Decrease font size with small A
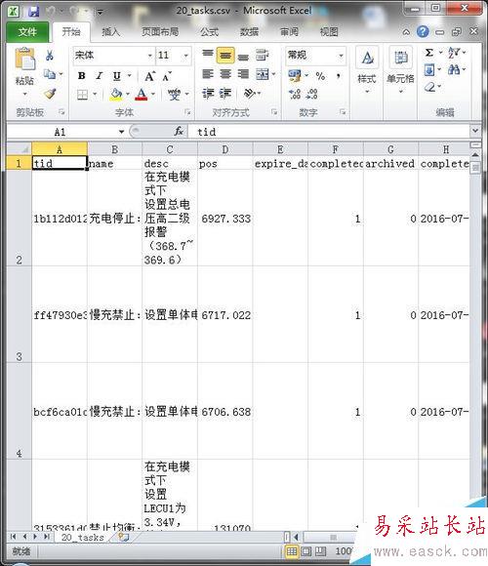 click(x=167, y=76)
